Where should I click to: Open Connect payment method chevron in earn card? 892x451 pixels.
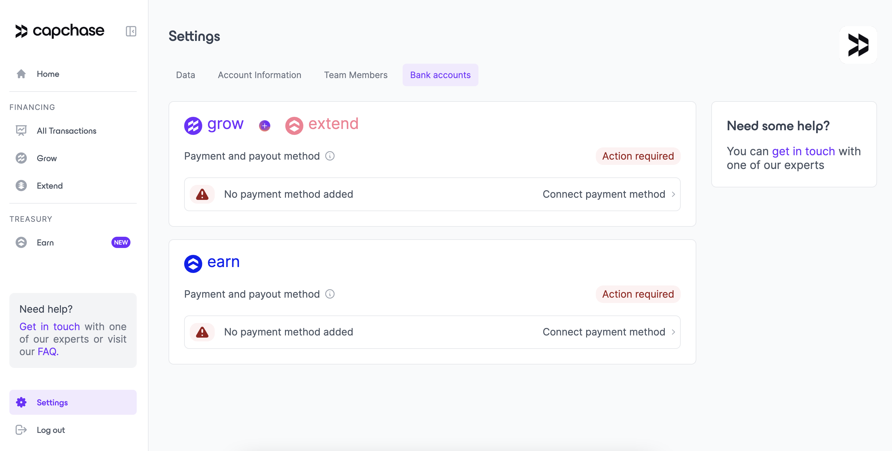673,332
